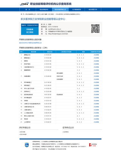Open the 评价年报 link
The image size is (121, 150).
point(23,132)
